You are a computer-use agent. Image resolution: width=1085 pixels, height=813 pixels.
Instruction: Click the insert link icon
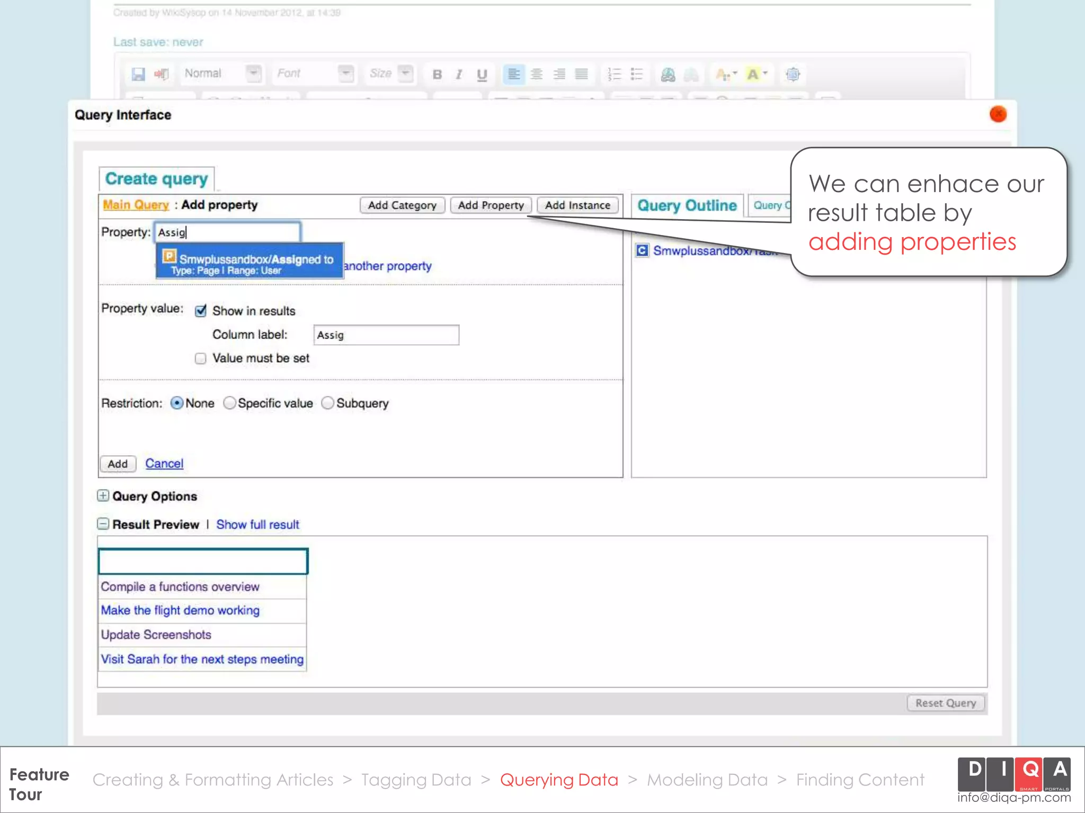(x=668, y=75)
